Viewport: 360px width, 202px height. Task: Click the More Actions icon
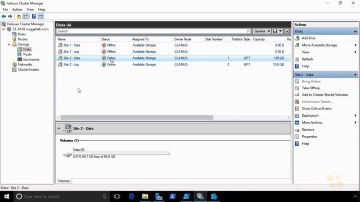click(x=297, y=122)
